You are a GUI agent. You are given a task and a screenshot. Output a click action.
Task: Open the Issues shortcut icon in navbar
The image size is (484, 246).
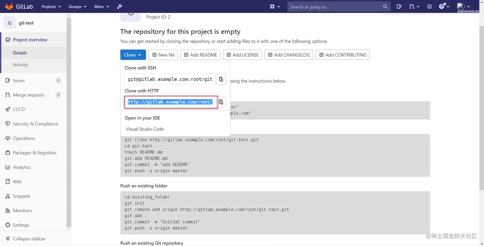coord(399,6)
